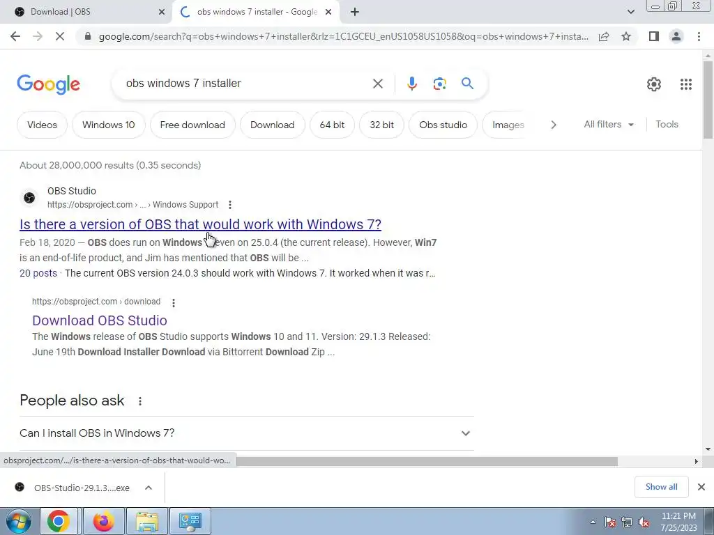714x535 pixels.
Task: Clear the Google search box
Action: click(x=377, y=84)
